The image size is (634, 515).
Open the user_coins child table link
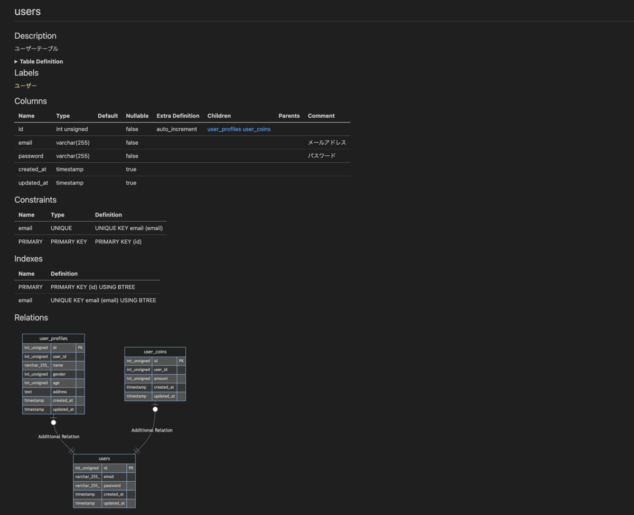pyautogui.click(x=256, y=129)
